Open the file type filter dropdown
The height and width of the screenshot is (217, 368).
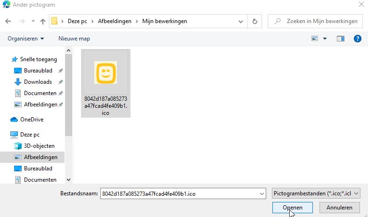[316, 193]
